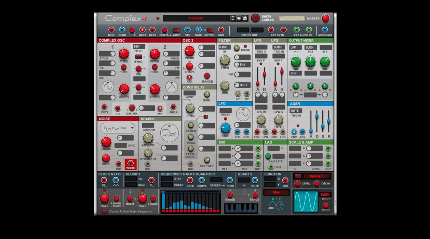The height and width of the screenshot is (239, 430).
Task: Open the Spring 1 reverb type display
Action: point(316,176)
